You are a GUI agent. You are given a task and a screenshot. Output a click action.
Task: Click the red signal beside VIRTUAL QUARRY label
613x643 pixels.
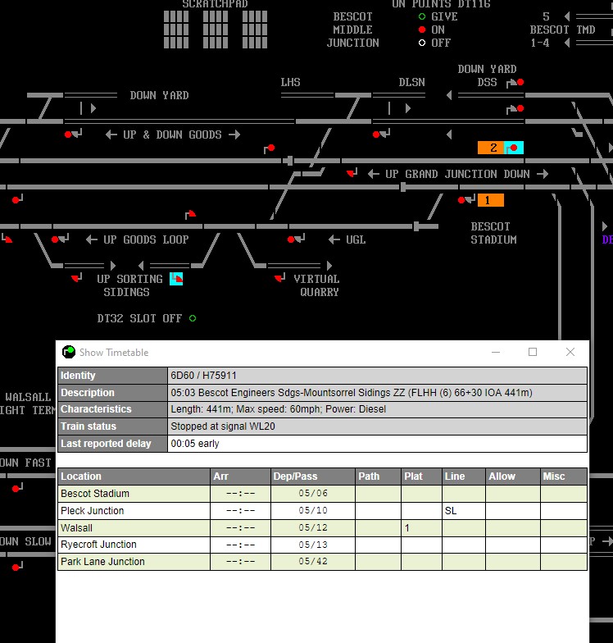(x=280, y=278)
